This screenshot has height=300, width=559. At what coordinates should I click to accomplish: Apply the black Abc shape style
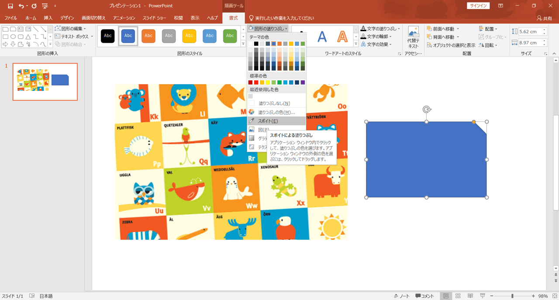pos(108,36)
